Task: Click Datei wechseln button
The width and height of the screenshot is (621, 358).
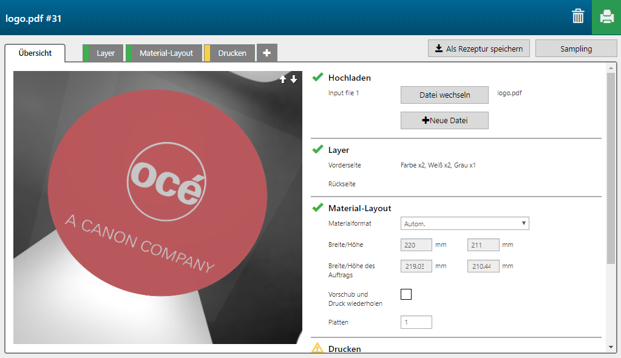Action: pos(444,95)
